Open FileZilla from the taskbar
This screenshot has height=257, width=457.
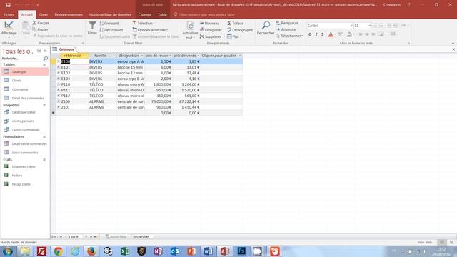41,251
